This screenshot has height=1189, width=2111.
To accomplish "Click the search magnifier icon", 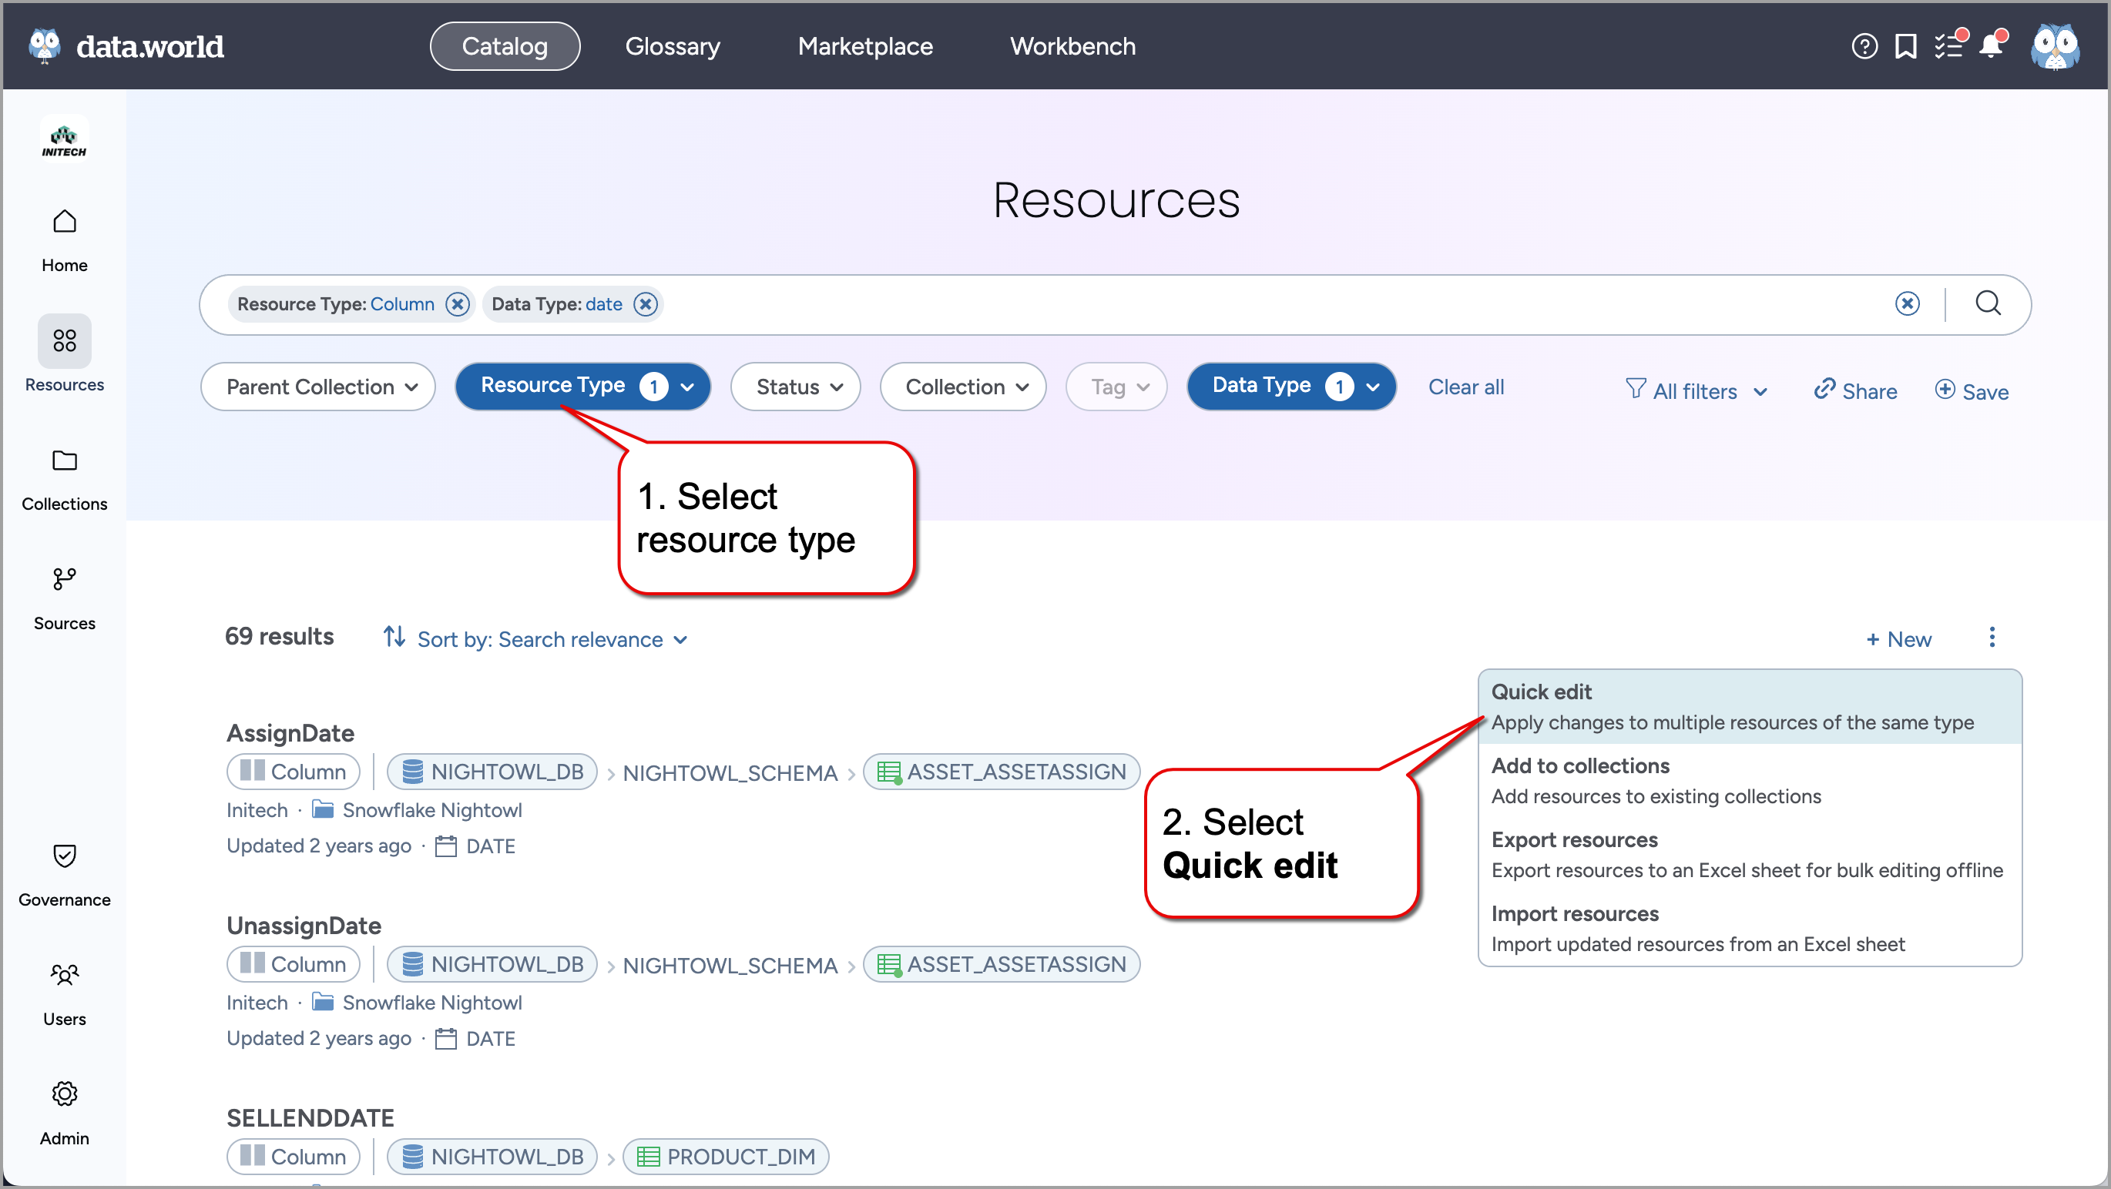I will click(1987, 304).
